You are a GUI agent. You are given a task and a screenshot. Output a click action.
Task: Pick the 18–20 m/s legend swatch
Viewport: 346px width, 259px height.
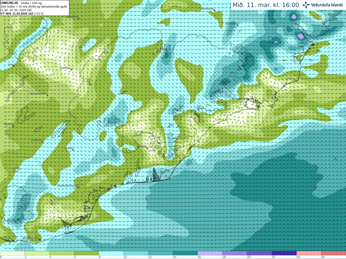tap(235, 253)
